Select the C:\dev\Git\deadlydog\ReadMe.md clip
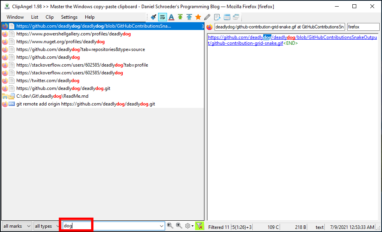382x232 pixels. click(x=102, y=96)
